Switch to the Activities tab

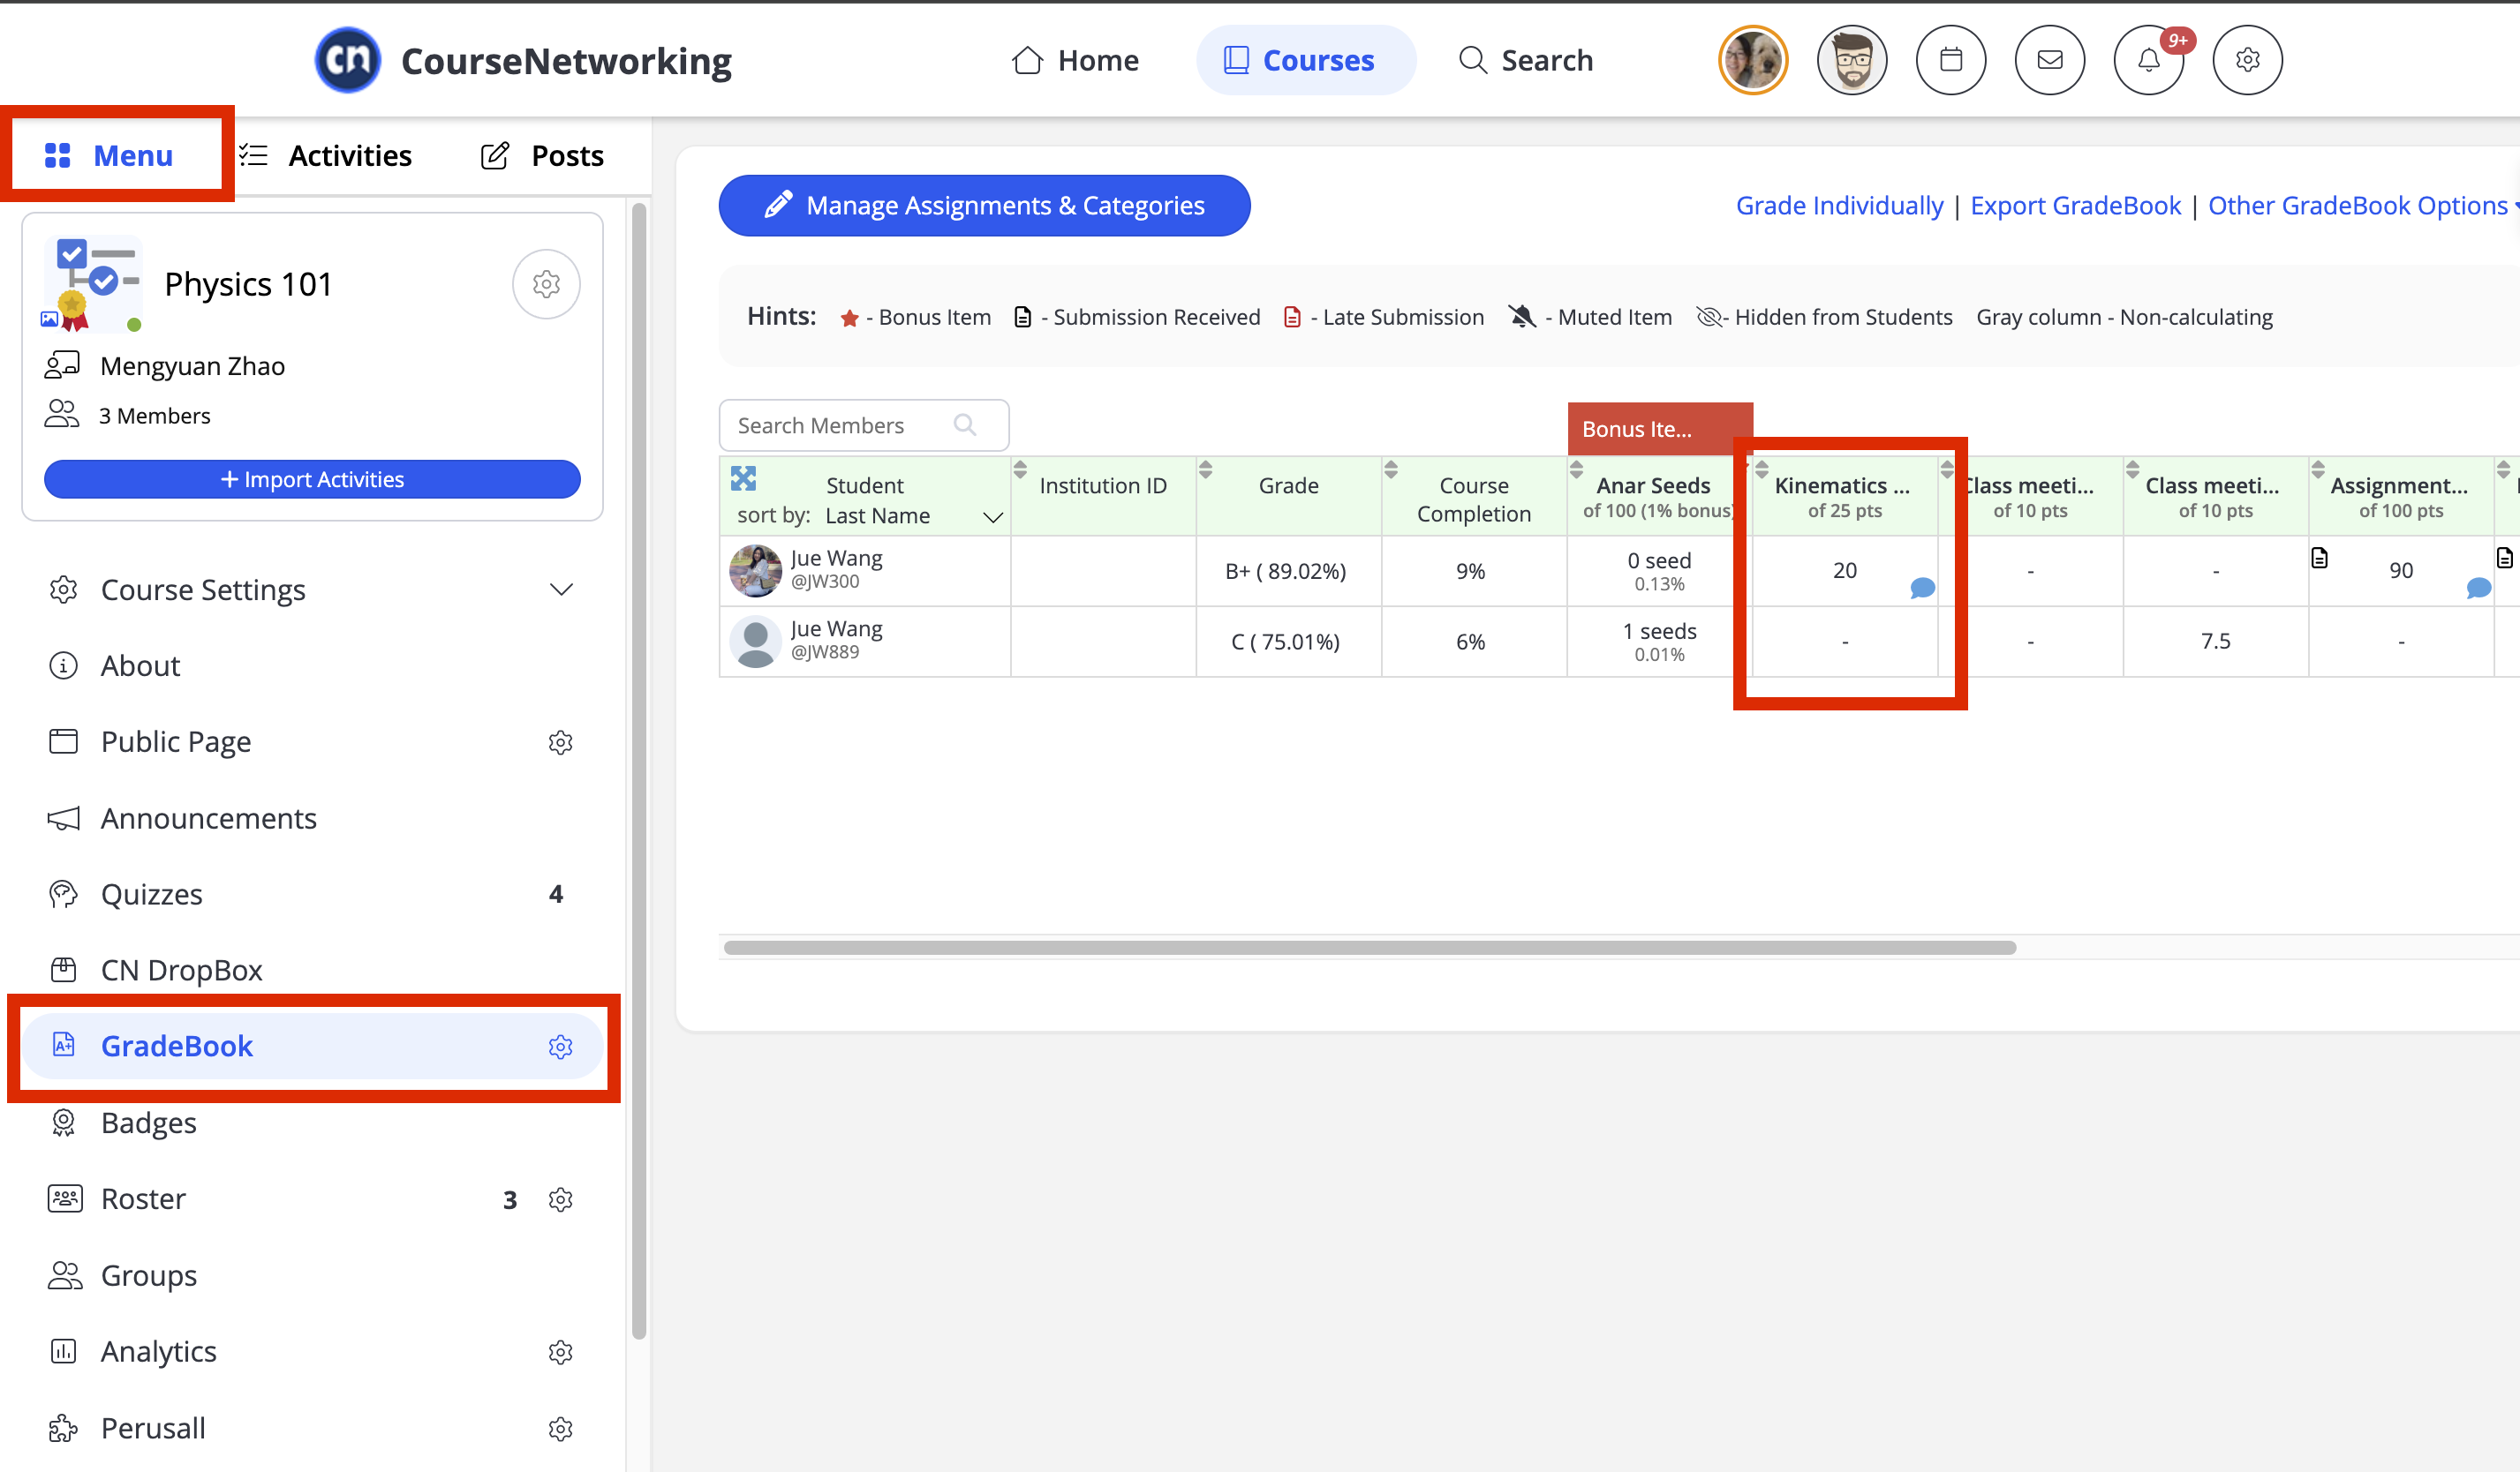coord(326,156)
